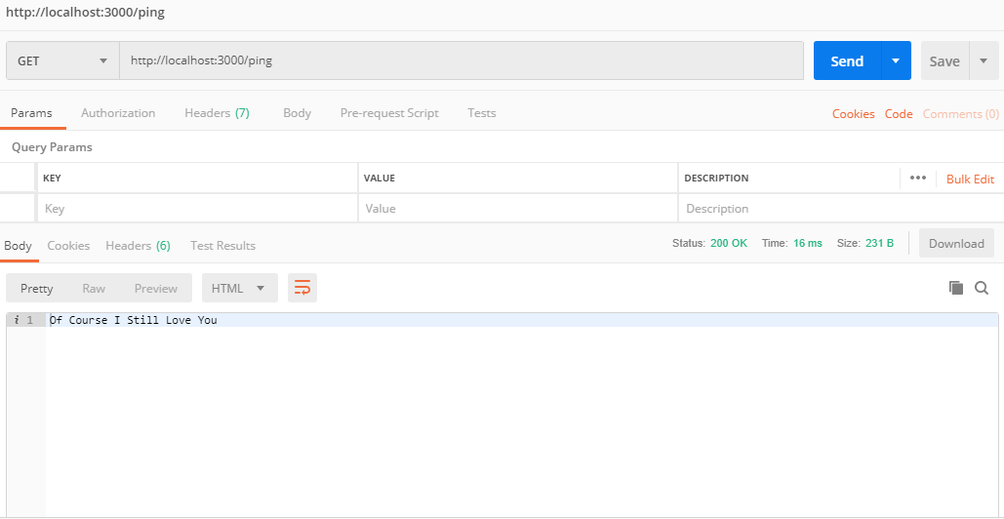Open the Cookies link on the right
This screenshot has height=519, width=1004.
853,114
